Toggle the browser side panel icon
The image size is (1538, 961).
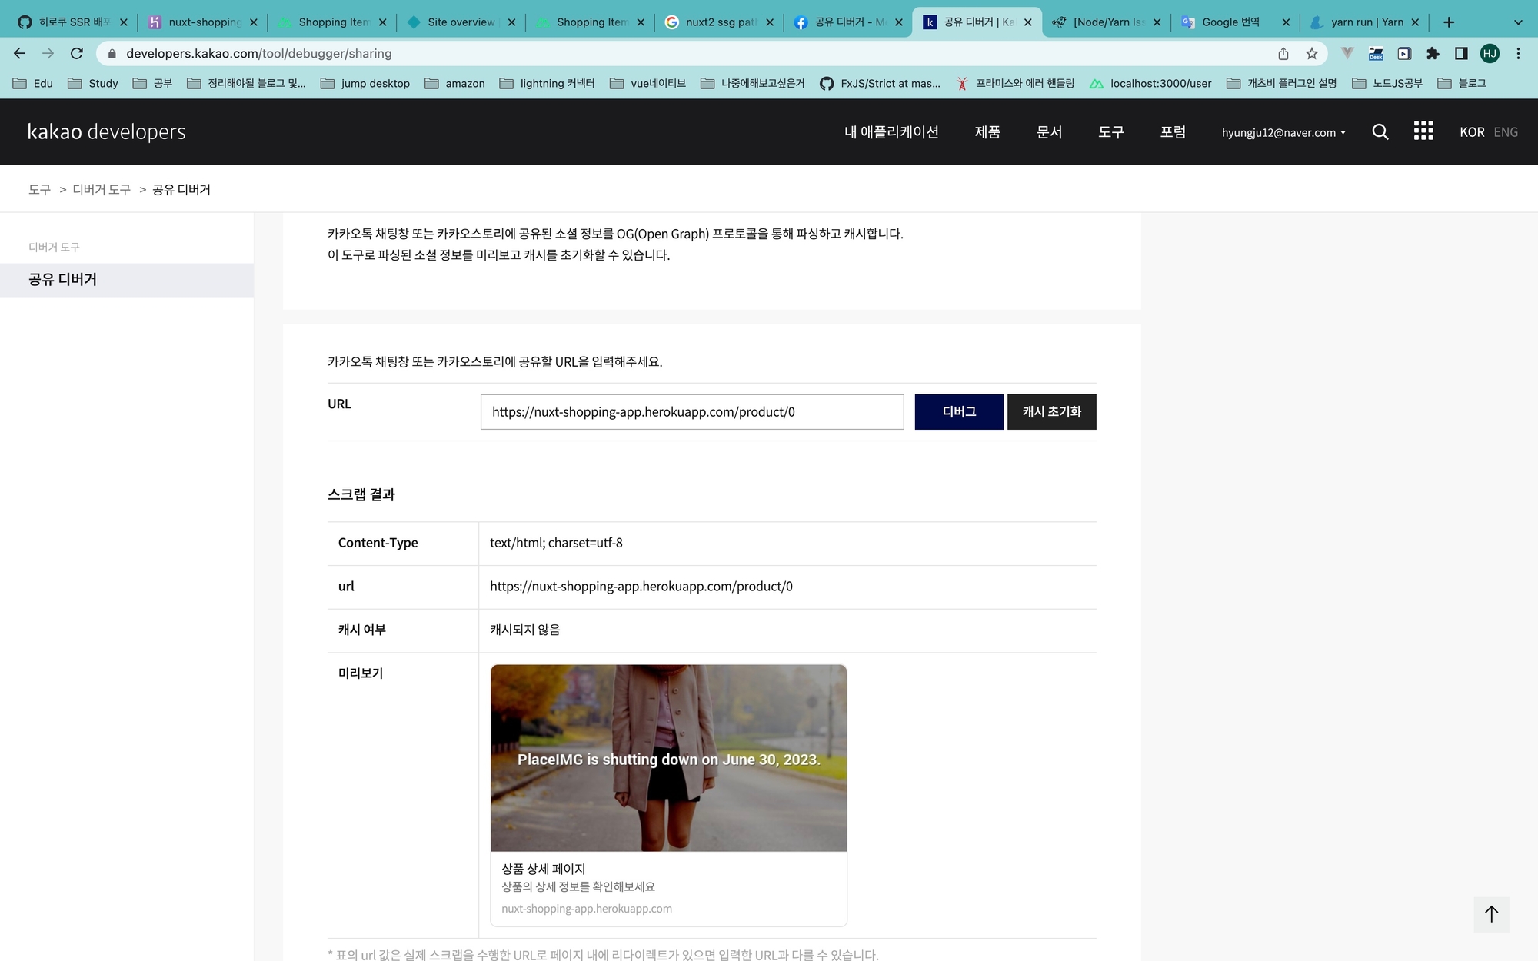[1461, 53]
